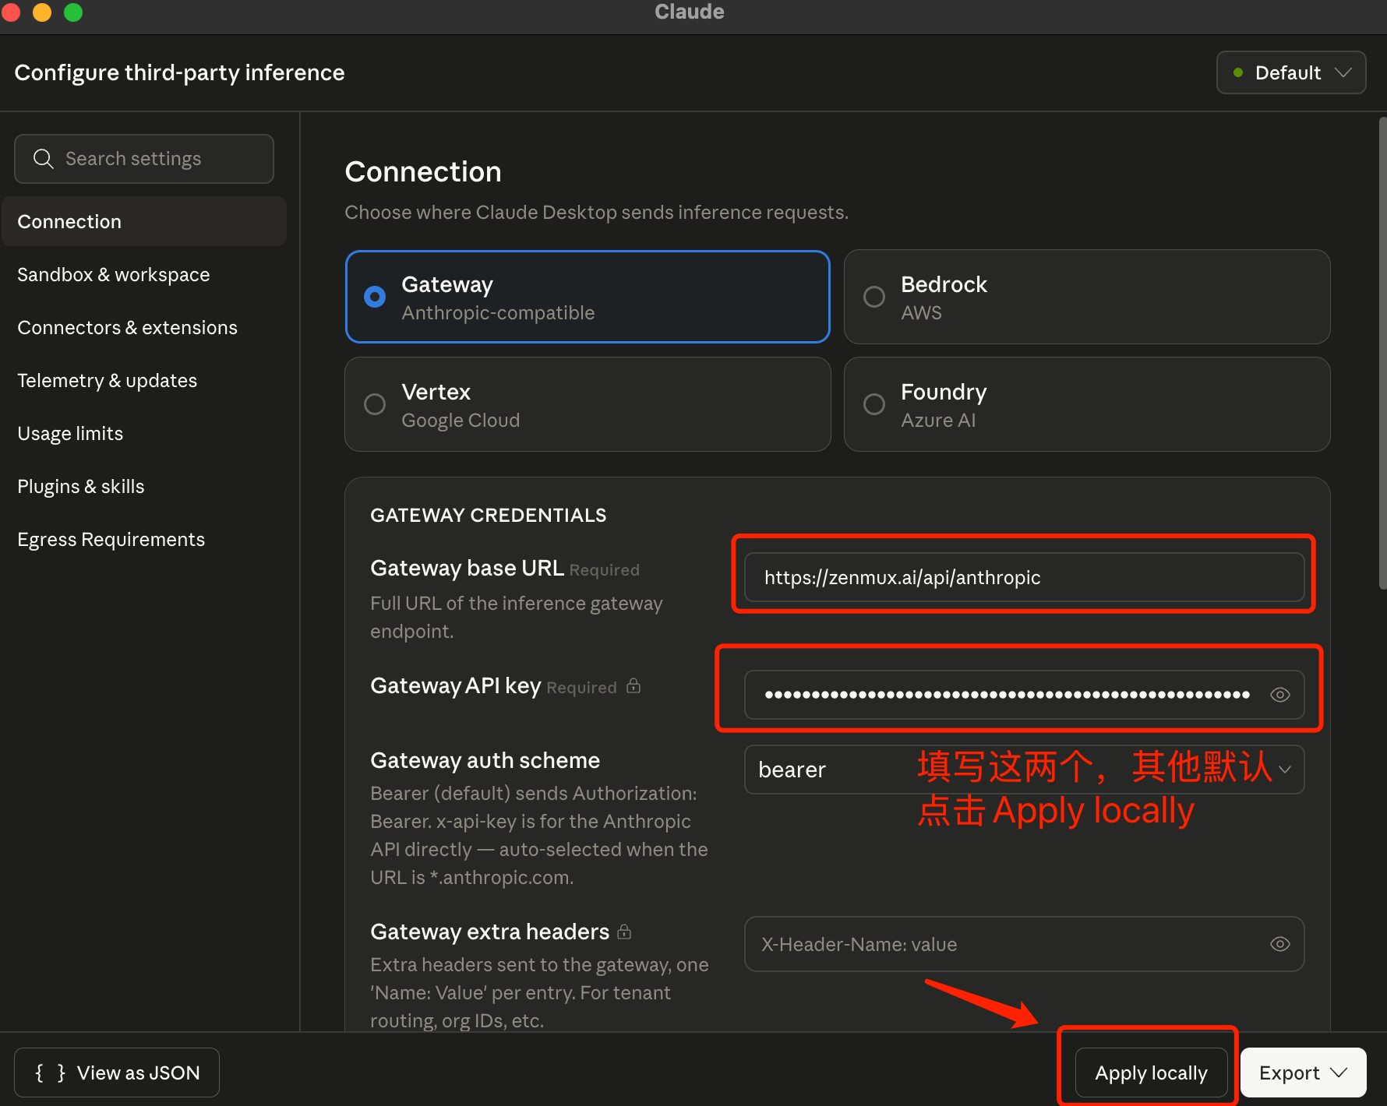Screen dimensions: 1387x1106
Task: Focus the Search settings field
Action: point(144,159)
